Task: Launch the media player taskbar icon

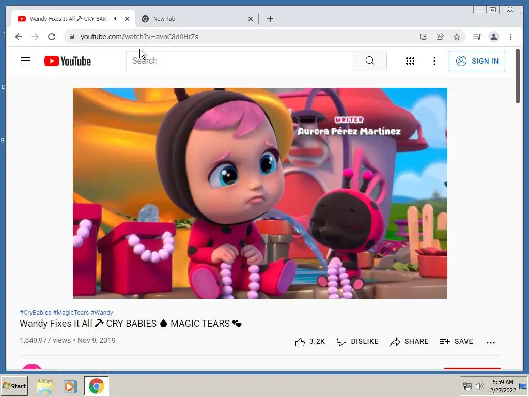Action: pyautogui.click(x=70, y=386)
